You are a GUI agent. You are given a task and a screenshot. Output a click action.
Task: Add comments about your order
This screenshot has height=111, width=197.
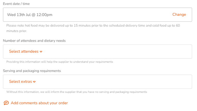pos(39,103)
